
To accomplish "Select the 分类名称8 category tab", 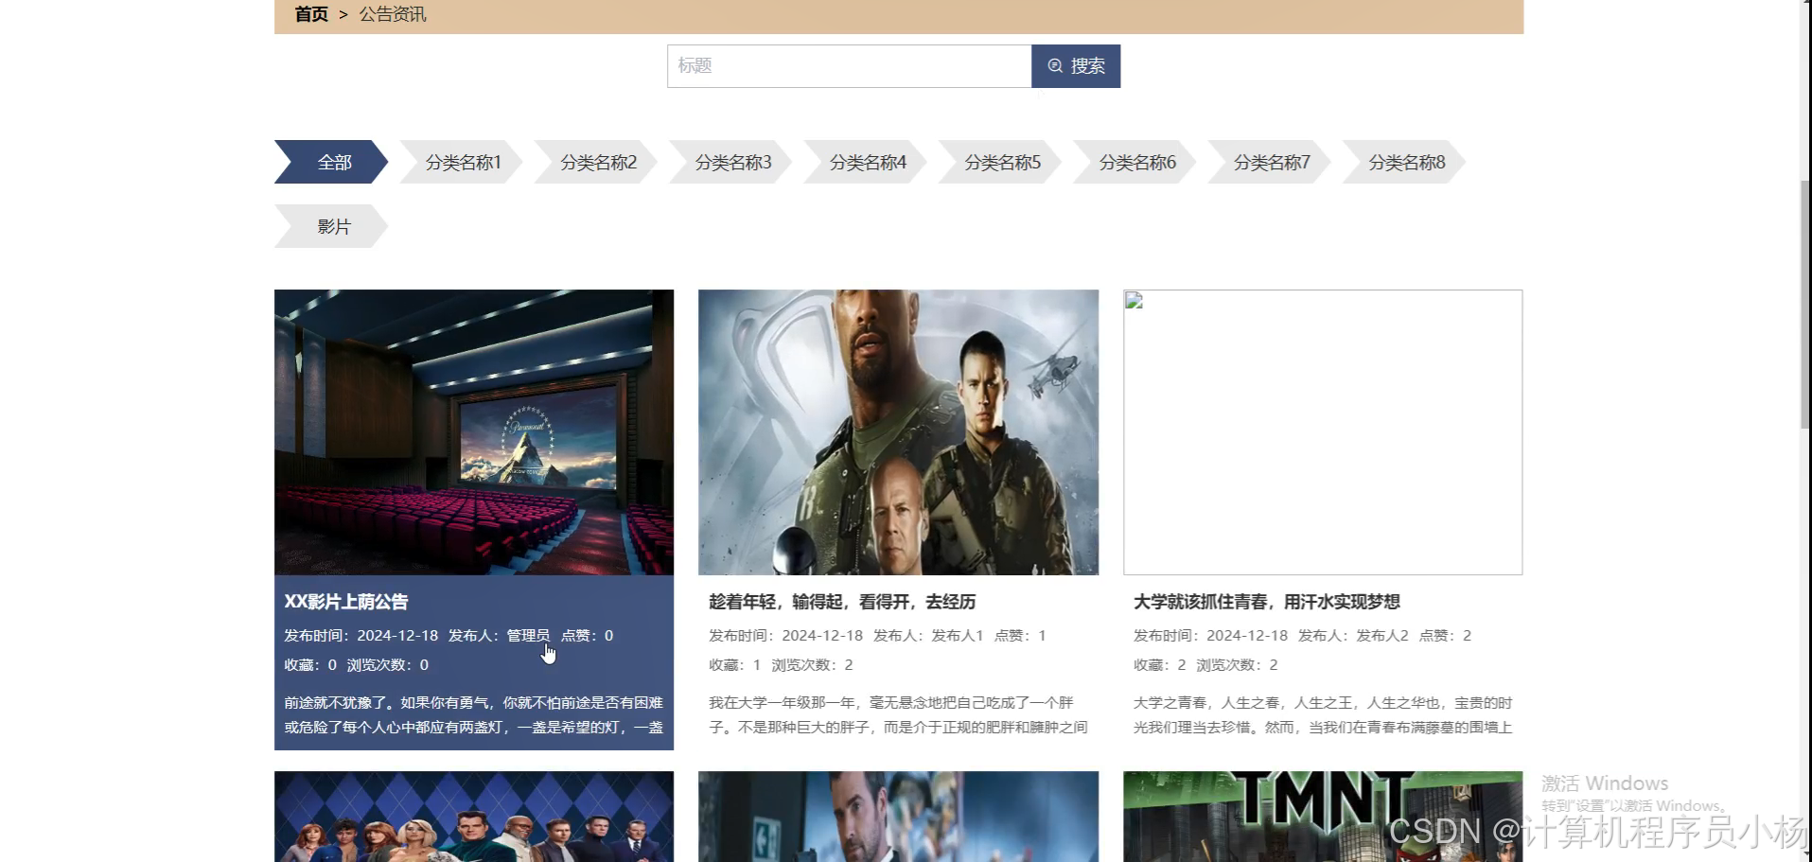I will pos(1405,162).
